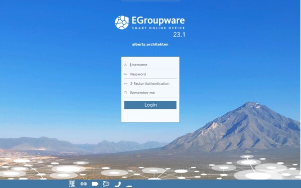The width and height of the screenshot is (301, 188).
Task: Click the key icon beside 2-Factor-Authentication
Action: pos(125,84)
